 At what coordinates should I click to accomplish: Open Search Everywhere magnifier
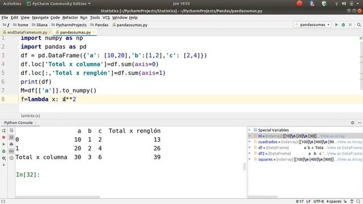[x=359, y=25]
